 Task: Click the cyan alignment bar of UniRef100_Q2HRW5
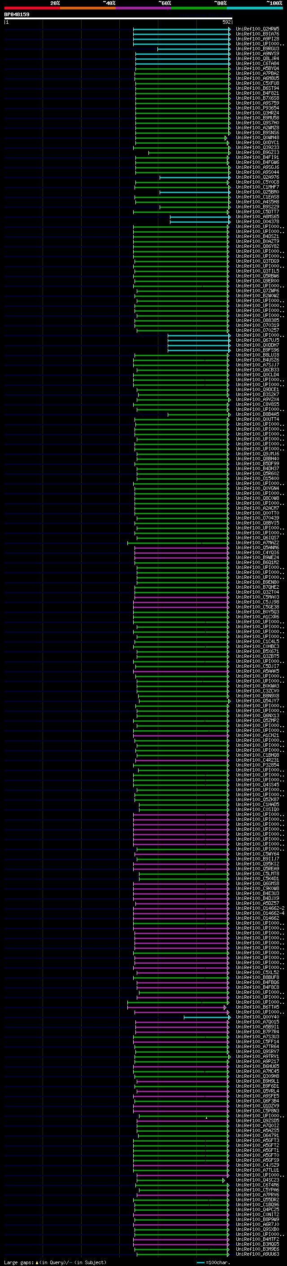[182, 29]
